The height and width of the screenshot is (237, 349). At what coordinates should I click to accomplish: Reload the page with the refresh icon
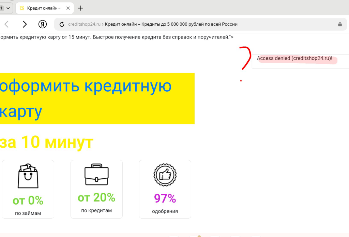[62, 24]
